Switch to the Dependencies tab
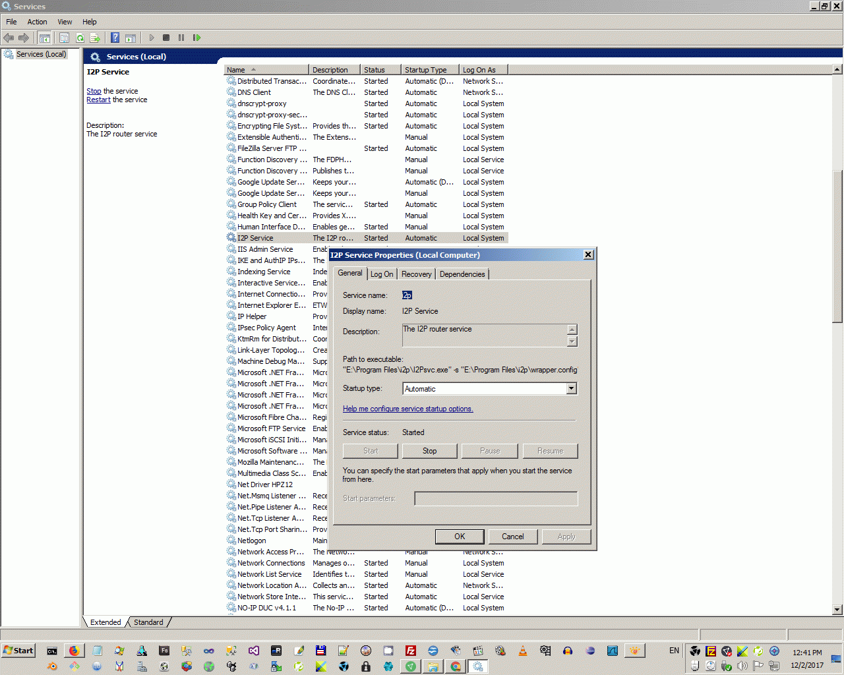The width and height of the screenshot is (844, 675). (462, 274)
